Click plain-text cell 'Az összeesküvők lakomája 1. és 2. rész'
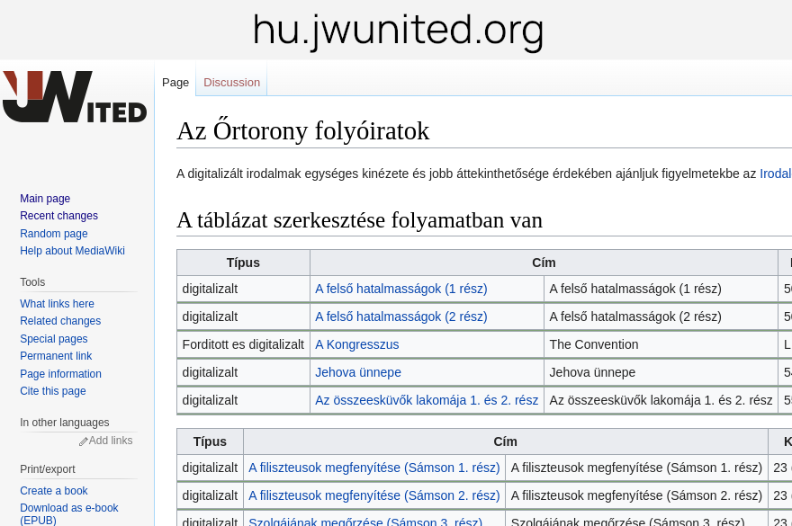 tap(661, 400)
